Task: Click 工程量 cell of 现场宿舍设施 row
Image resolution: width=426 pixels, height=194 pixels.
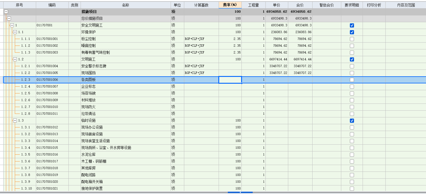Action: (x=254, y=134)
